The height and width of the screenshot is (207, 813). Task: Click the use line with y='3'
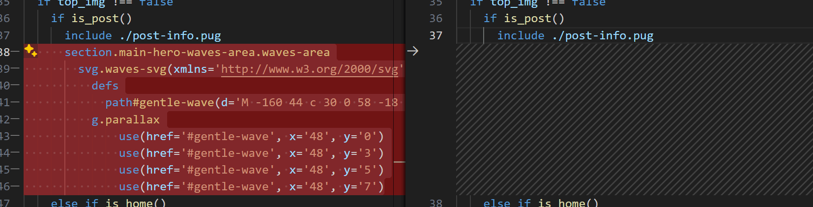251,153
